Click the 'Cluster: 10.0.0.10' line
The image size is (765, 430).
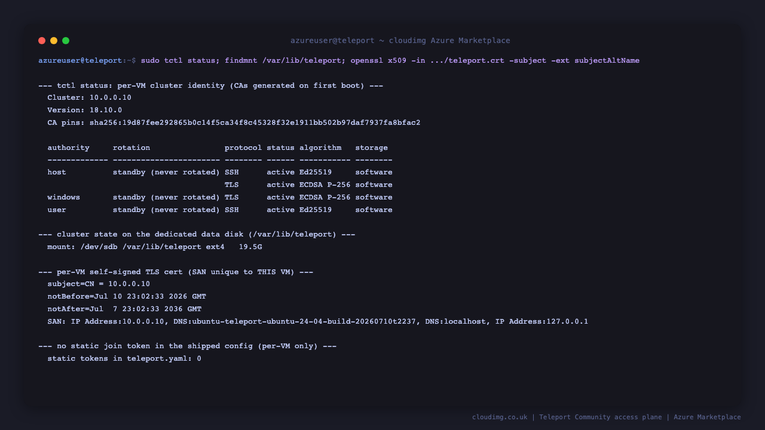(x=90, y=97)
